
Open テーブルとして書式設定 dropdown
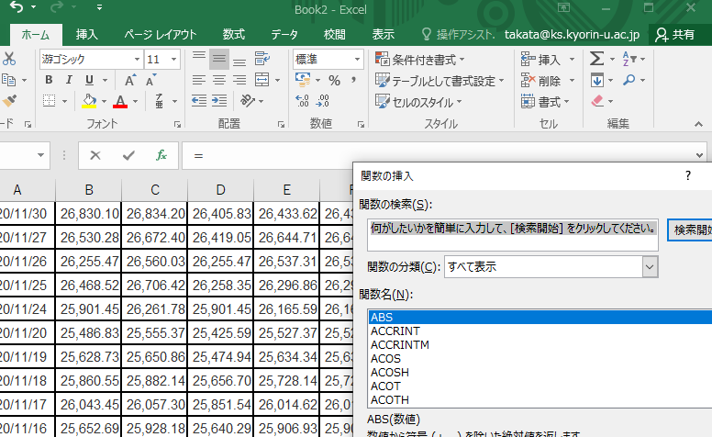(x=439, y=81)
